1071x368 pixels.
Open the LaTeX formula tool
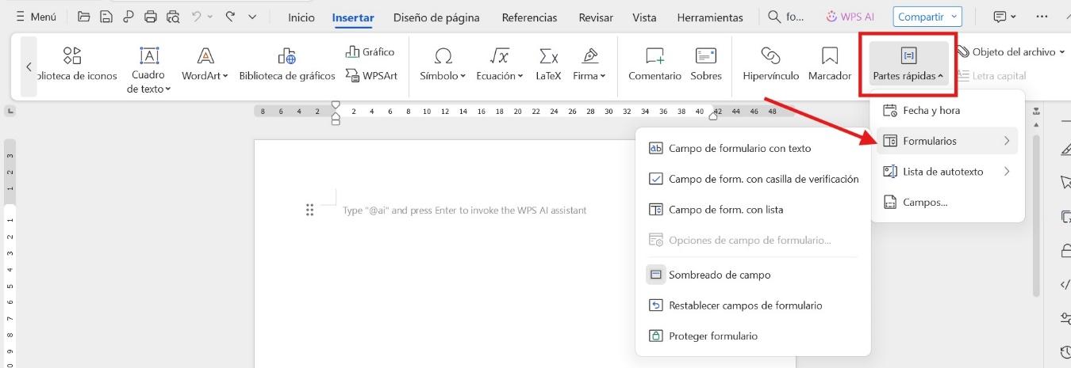click(547, 56)
